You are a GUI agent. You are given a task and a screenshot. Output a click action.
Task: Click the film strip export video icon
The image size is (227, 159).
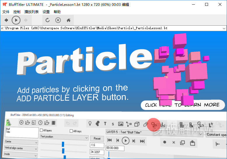54,123
